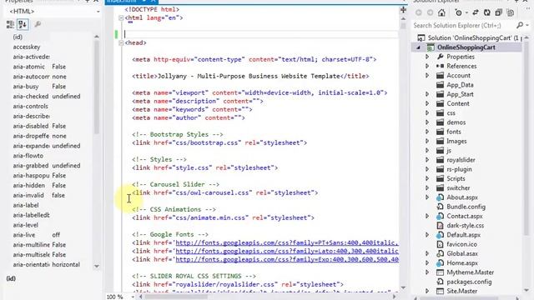The height and width of the screenshot is (300, 534).
Task: Expand the Images folder arrow
Action: tap(427, 141)
